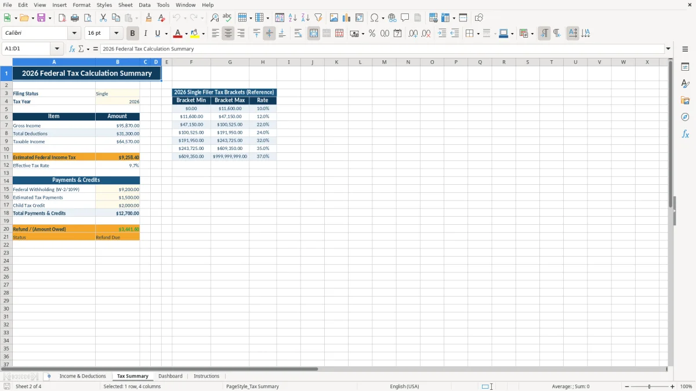Insert a pivot table
696x391 pixels.
click(359, 18)
